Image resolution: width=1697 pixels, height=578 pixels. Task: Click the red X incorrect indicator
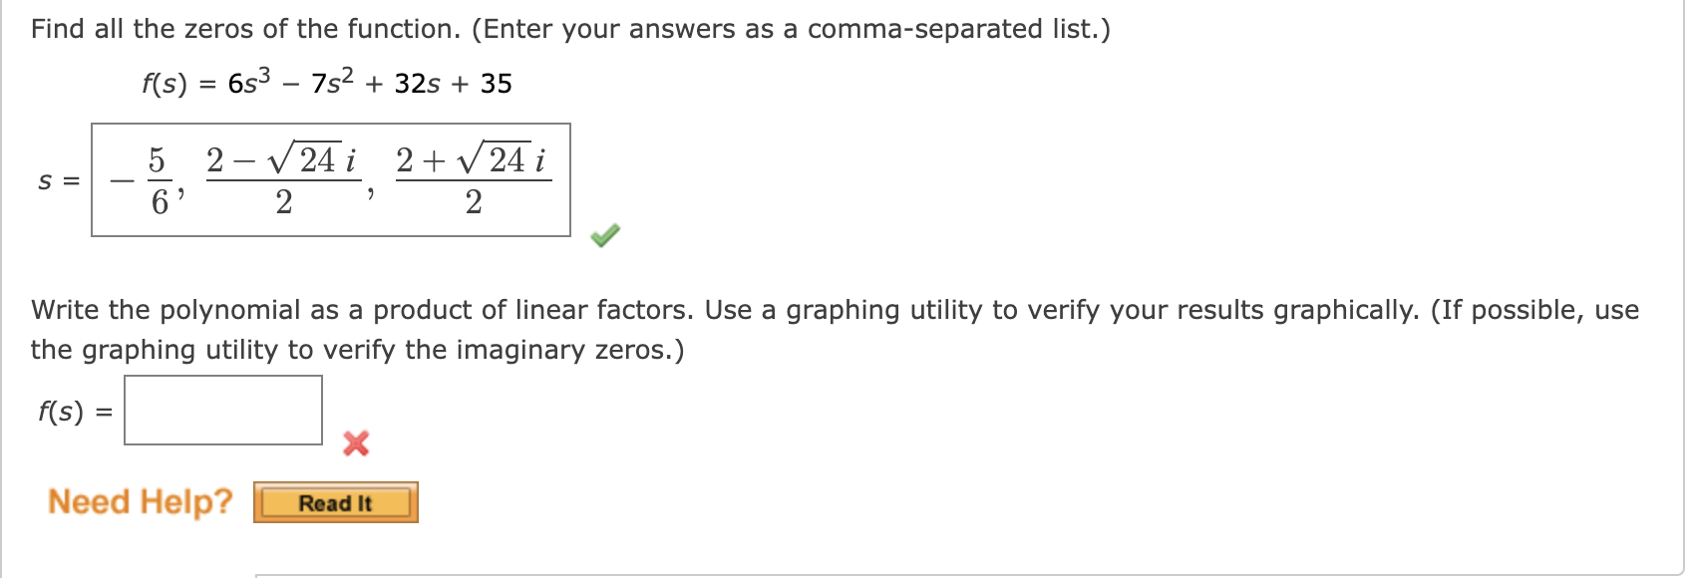click(356, 443)
